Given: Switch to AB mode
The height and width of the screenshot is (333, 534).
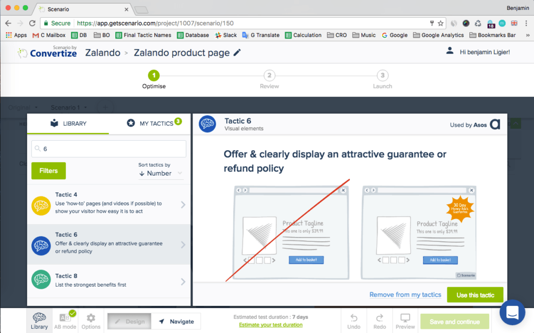Looking at the screenshot, I should pos(65,320).
